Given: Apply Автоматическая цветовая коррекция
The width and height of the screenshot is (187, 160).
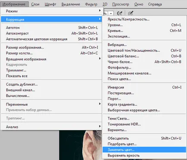Looking at the screenshot, I should pos(51,39).
